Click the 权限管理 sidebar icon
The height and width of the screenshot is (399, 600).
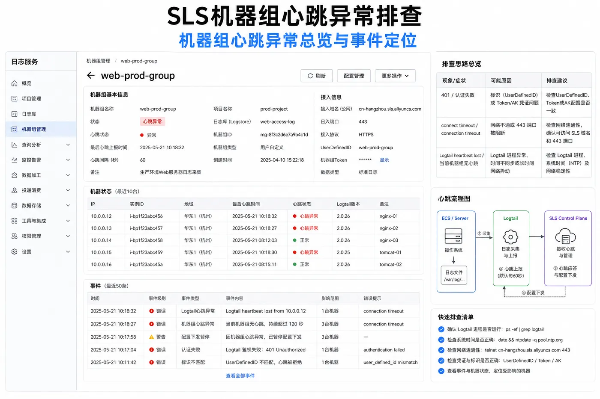(15, 236)
